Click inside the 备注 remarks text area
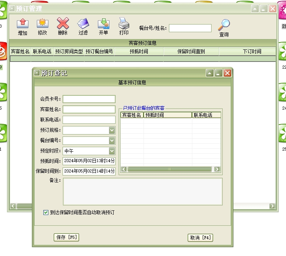The image size is (286, 256). coord(142,191)
